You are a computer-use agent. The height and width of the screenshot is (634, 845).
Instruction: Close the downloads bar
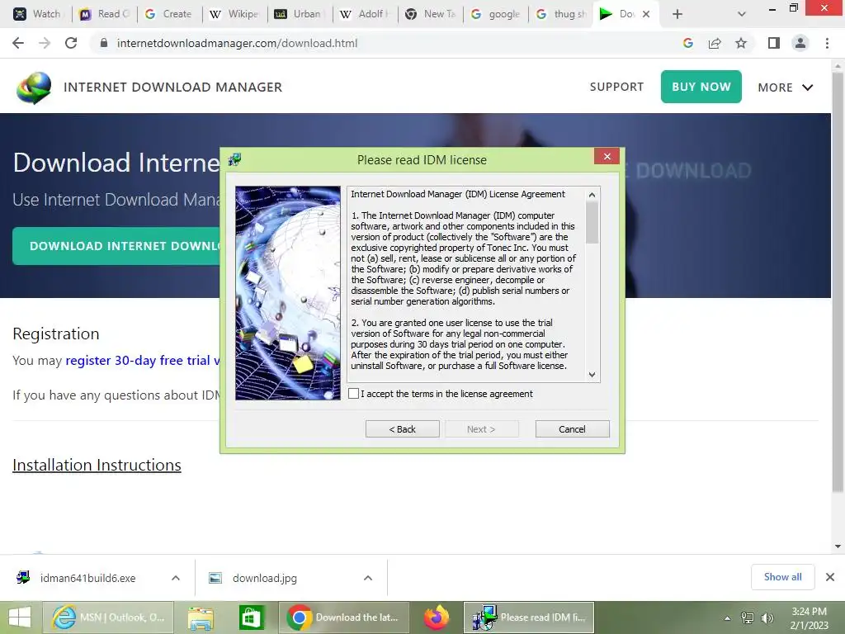tap(830, 577)
